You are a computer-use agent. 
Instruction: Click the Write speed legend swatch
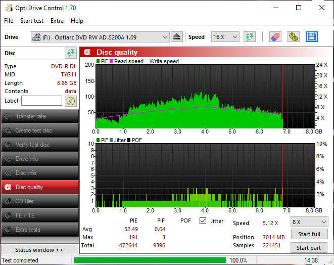147,61
